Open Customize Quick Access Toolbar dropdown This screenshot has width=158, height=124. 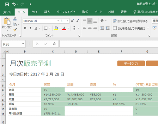click(x=30, y=4)
